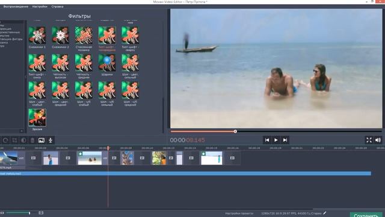
Task: Select the last clip with star badge
Action: point(212,158)
